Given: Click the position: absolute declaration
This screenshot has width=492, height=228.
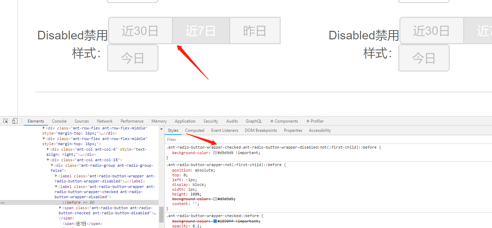Looking at the screenshot, I should pos(194,170).
